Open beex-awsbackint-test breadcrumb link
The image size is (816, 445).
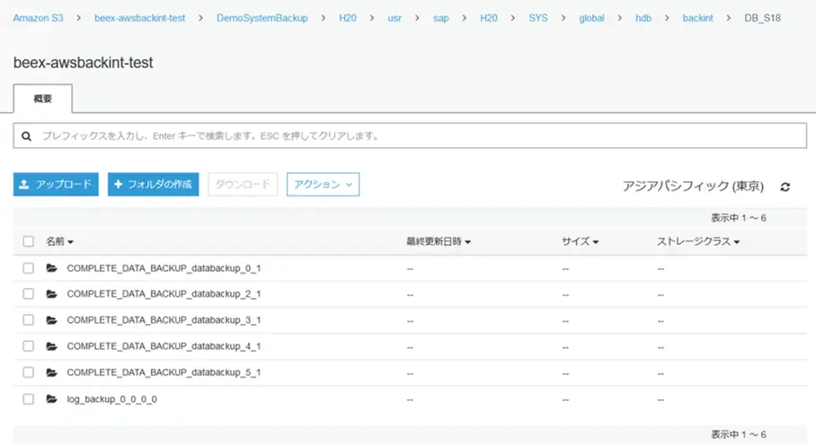(x=139, y=18)
